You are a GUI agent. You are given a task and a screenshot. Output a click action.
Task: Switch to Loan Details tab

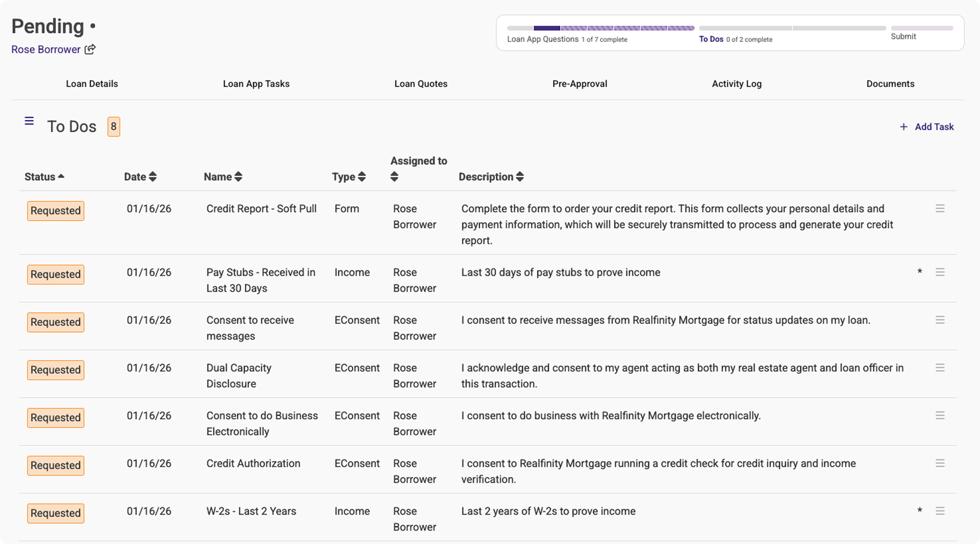click(92, 84)
